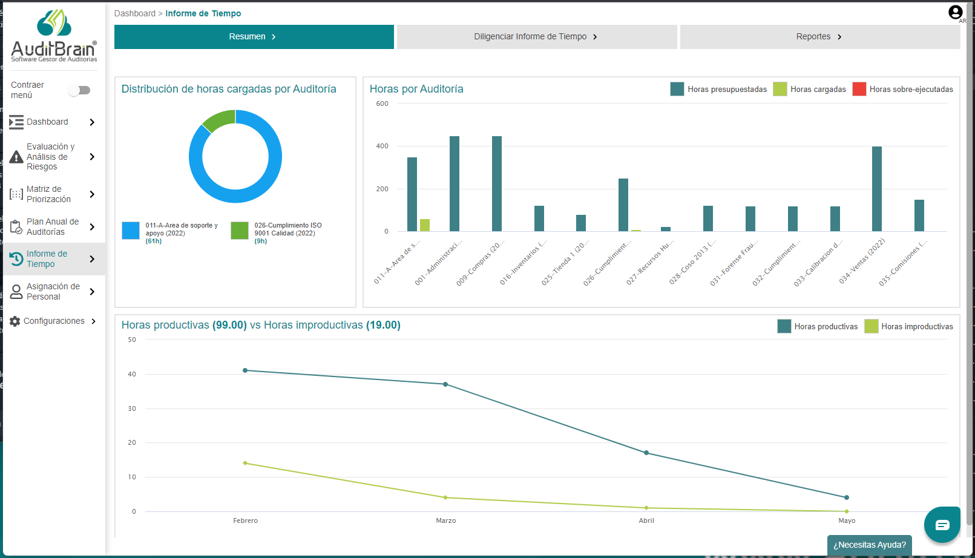Toggle Horas improductivas in the legend
The width and height of the screenshot is (975, 558).
pos(910,326)
